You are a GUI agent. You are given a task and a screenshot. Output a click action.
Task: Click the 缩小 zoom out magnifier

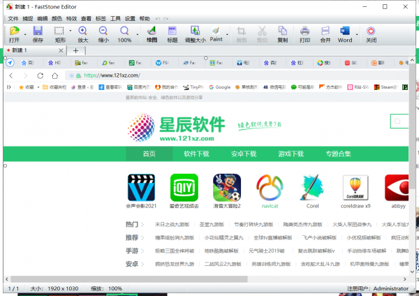tap(103, 31)
